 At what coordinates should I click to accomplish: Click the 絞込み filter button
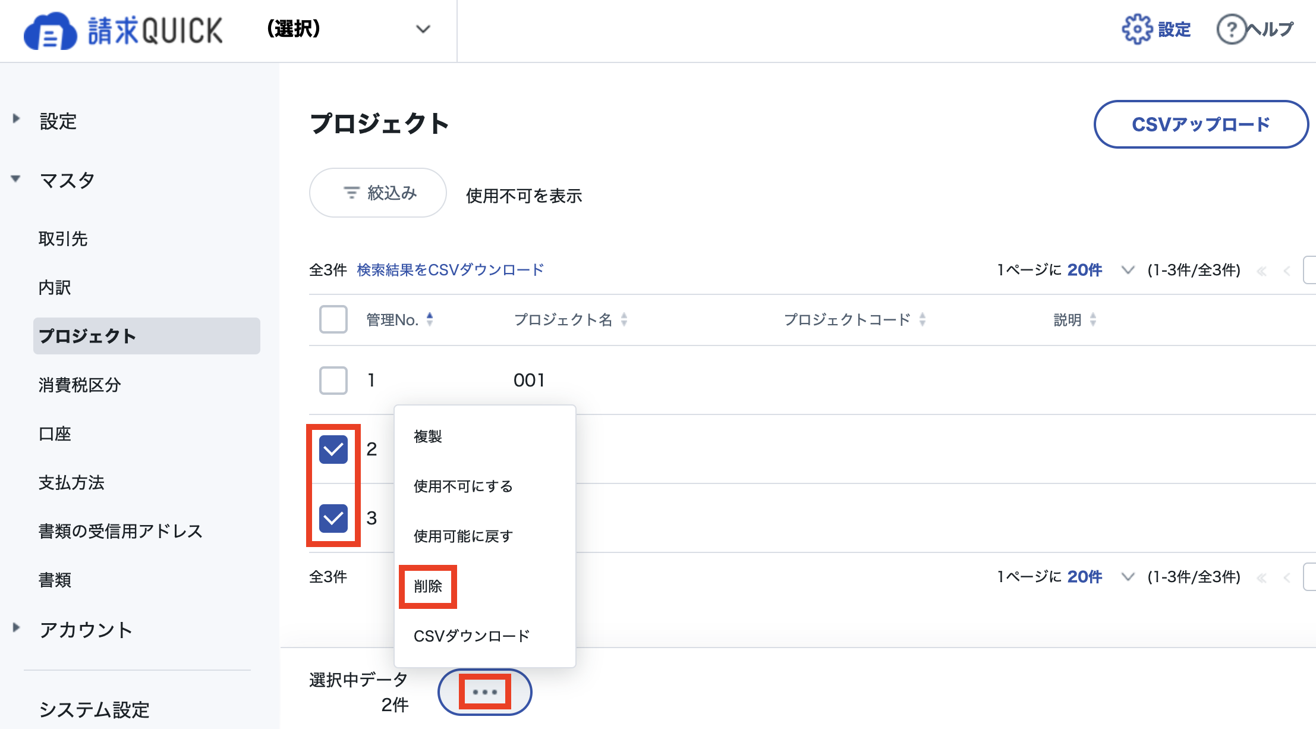click(x=378, y=193)
